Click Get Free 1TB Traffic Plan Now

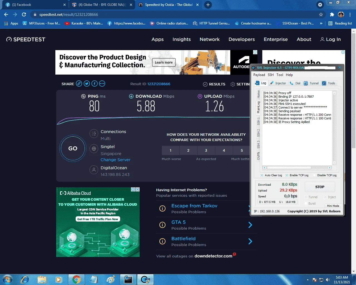(98, 219)
